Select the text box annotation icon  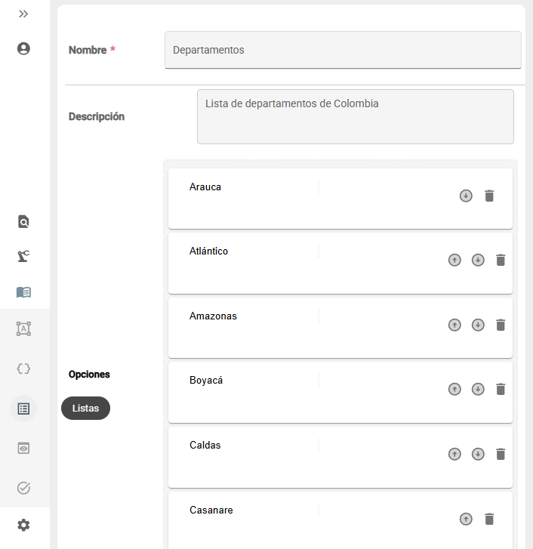point(23,328)
